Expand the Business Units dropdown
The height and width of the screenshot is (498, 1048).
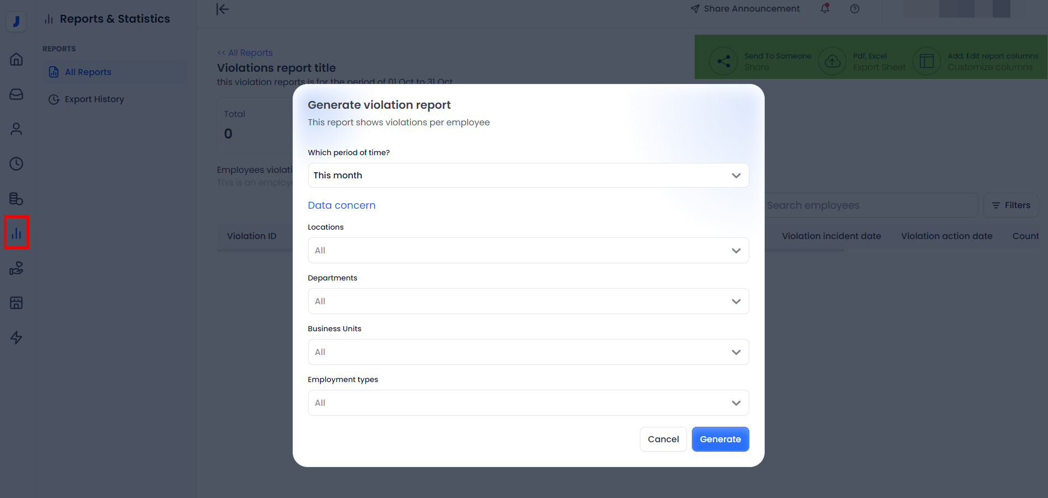[528, 352]
